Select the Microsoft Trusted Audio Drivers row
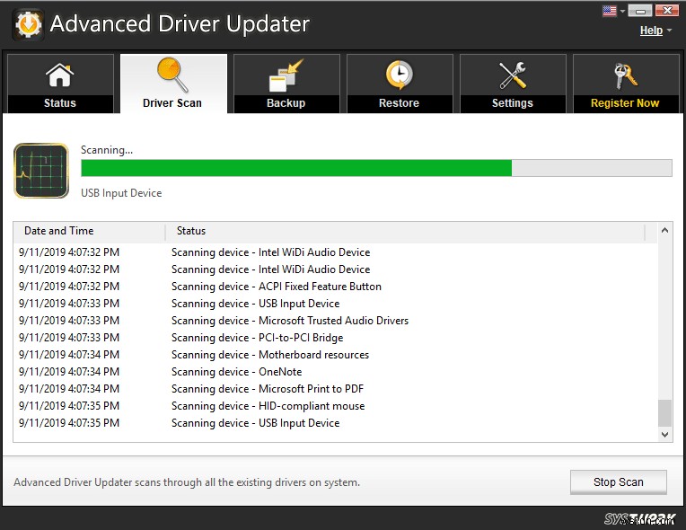Viewport: 686px width, 530px height. [335, 321]
